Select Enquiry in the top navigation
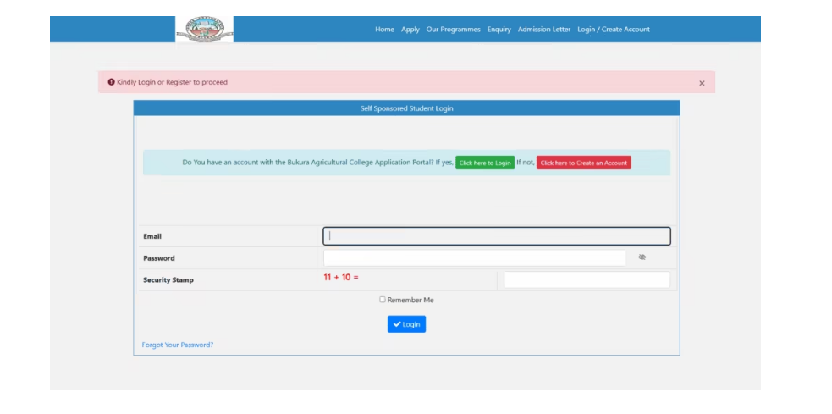The width and height of the screenshot is (832, 414). point(499,30)
